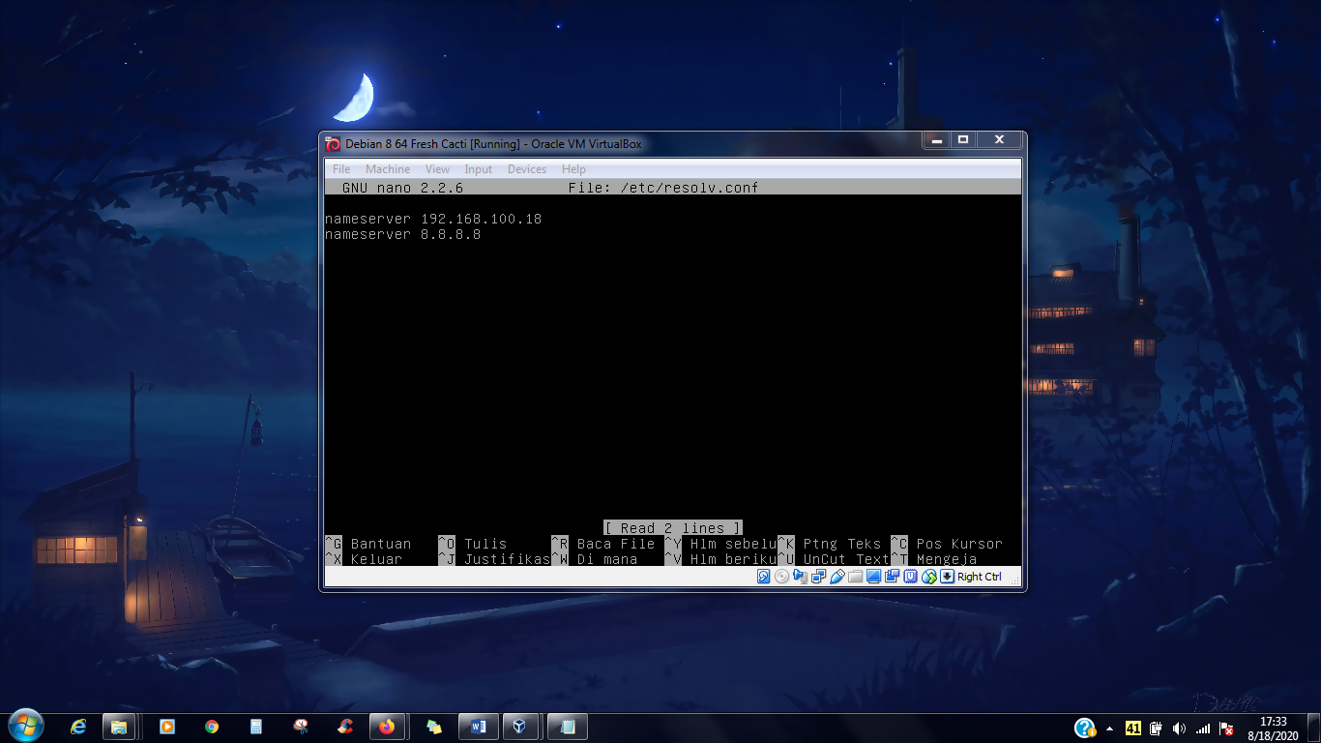Image resolution: width=1321 pixels, height=743 pixels.
Task: Click the recording status indicator icon
Action: pos(892,577)
